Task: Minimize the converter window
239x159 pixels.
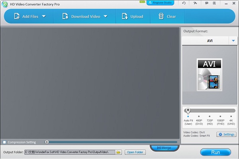Action: 226,3
